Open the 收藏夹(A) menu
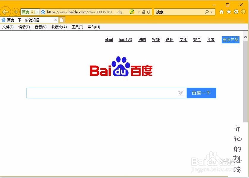This screenshot has width=249, height=178. click(59, 27)
